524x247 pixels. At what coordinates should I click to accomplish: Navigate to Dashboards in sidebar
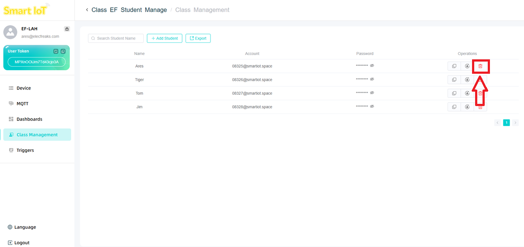(x=29, y=119)
